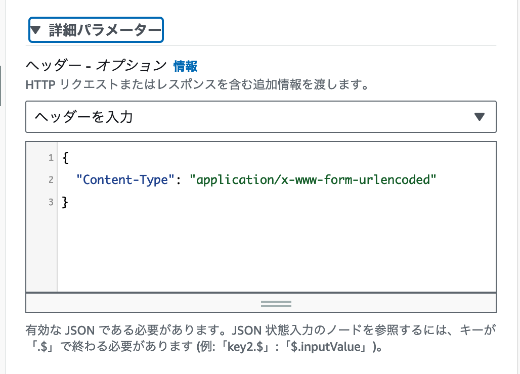Click the editor resize handle below the JSON
The width and height of the screenshot is (520, 374).
point(276,303)
